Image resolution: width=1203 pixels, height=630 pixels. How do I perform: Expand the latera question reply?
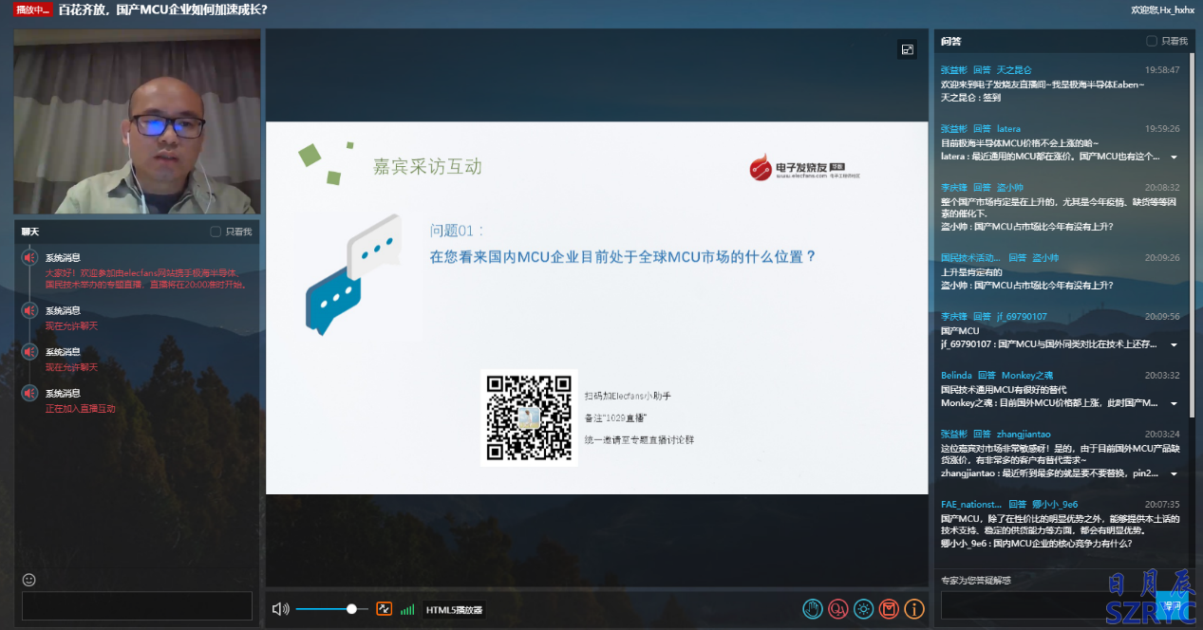click(x=1174, y=157)
